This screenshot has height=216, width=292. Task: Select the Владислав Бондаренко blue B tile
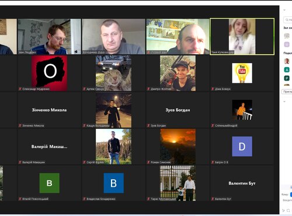[113, 183]
